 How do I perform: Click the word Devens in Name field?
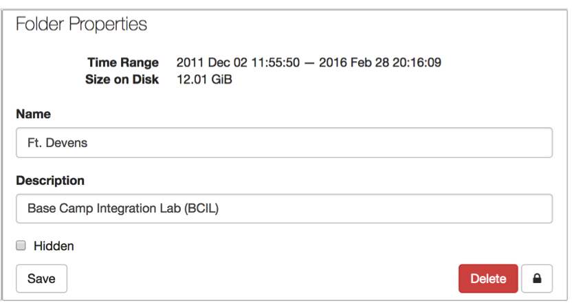67,142
